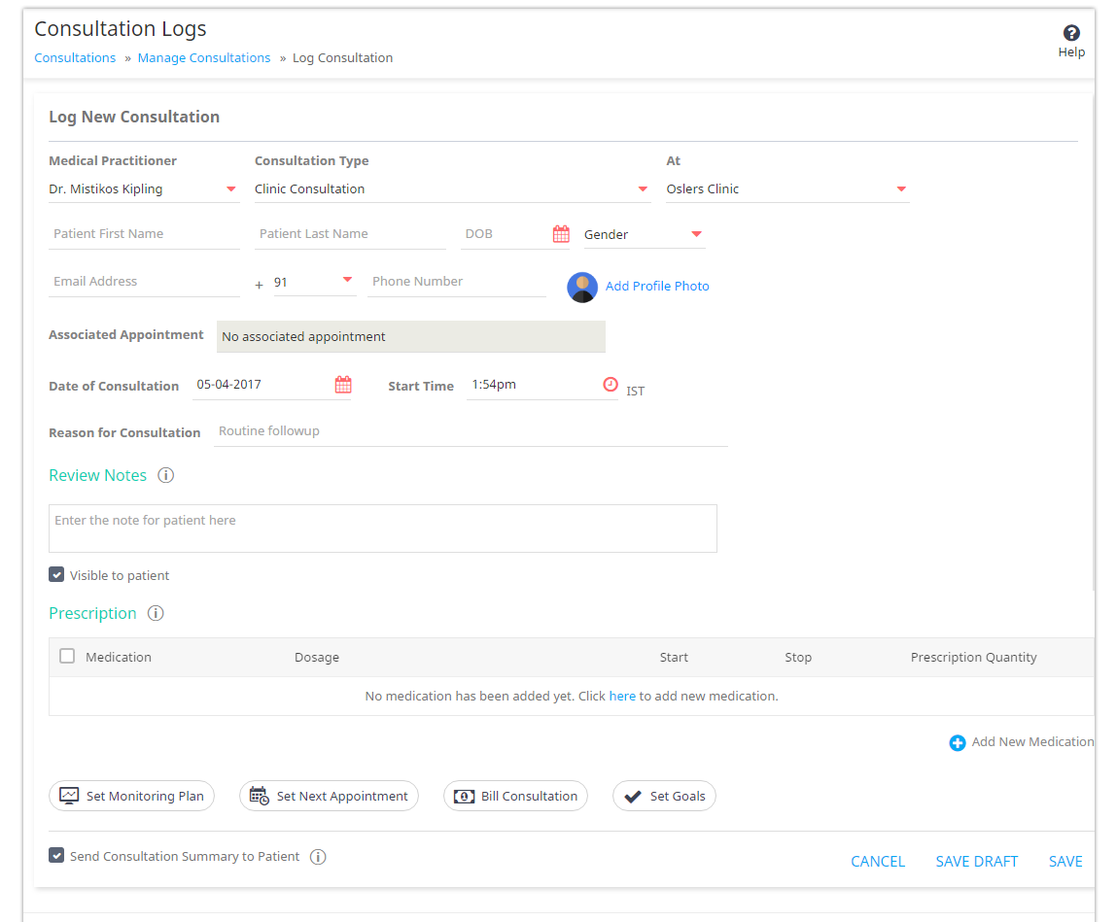Click the Start column header

674,657
